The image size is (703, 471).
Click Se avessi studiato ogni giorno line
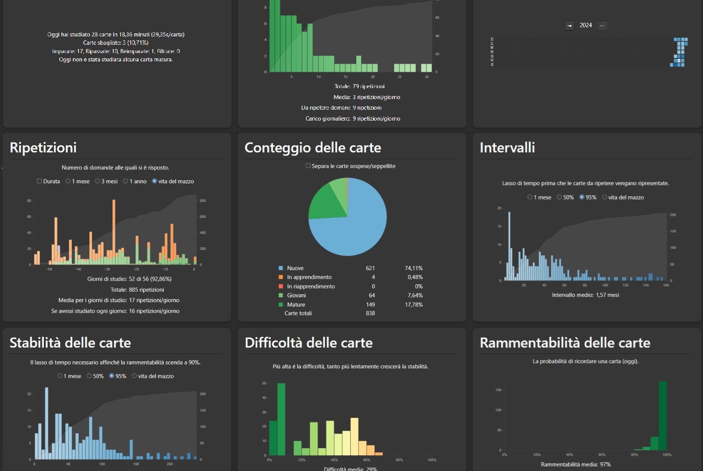(115, 311)
